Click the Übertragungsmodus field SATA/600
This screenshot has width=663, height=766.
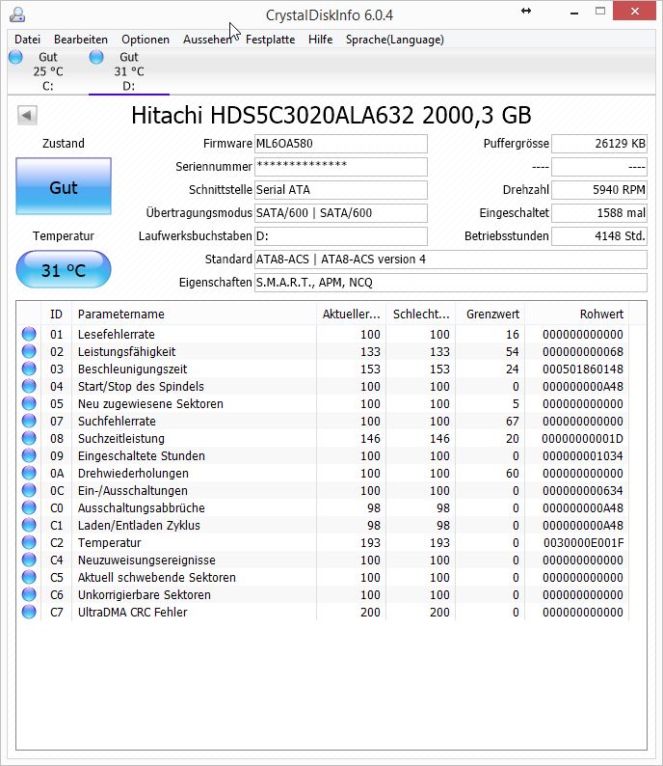(x=341, y=213)
